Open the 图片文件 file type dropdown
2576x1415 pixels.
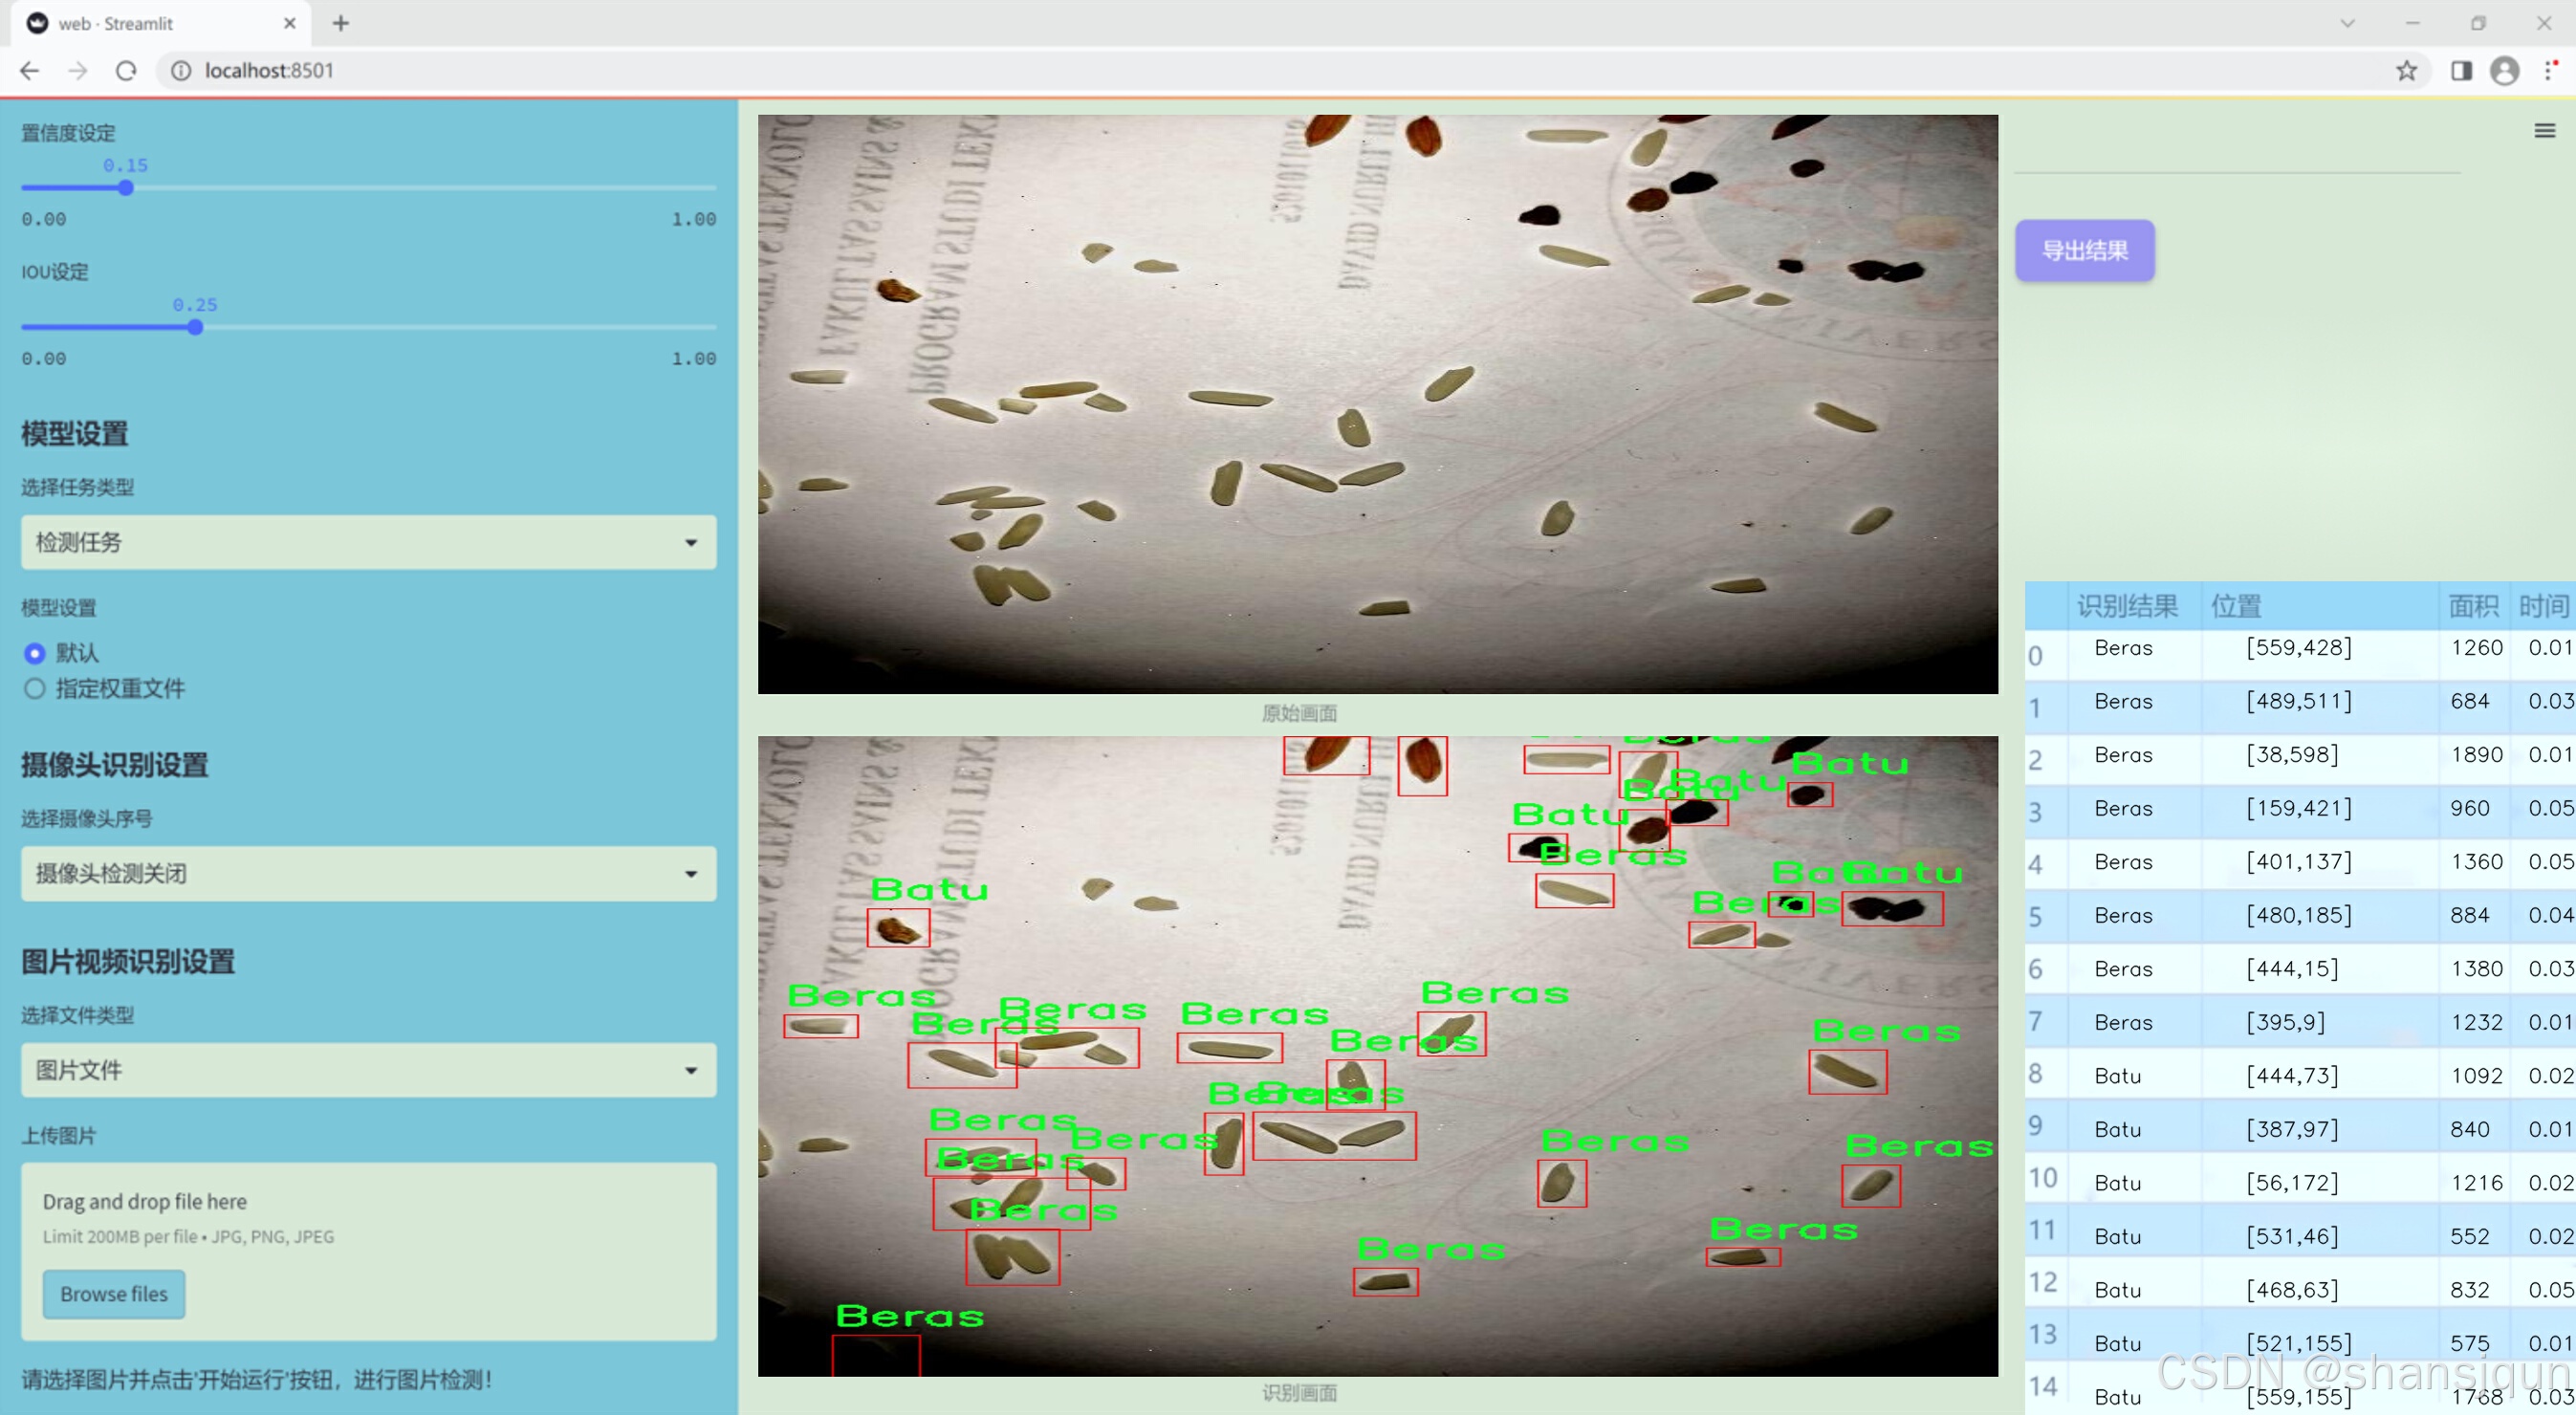point(368,1070)
